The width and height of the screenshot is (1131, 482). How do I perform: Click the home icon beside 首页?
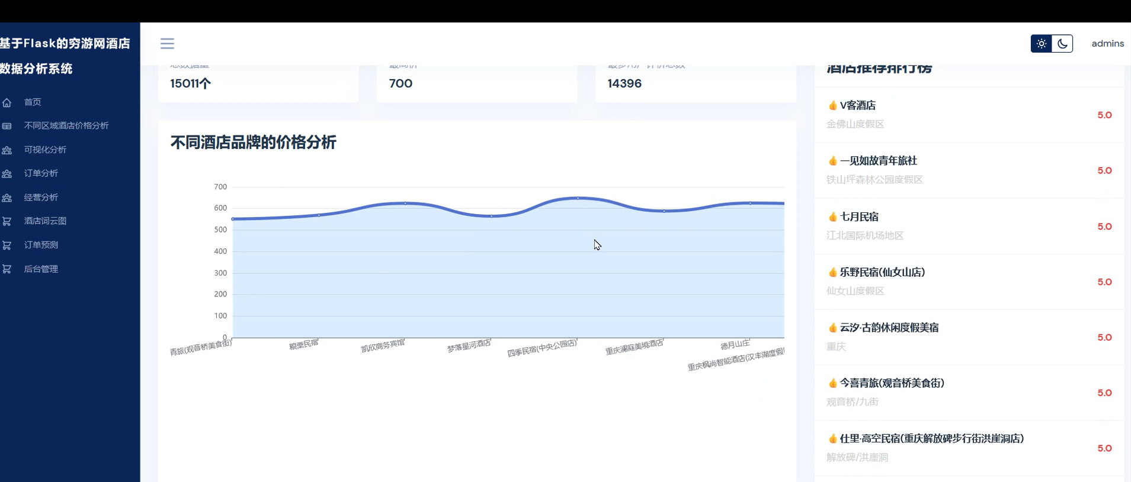[7, 102]
